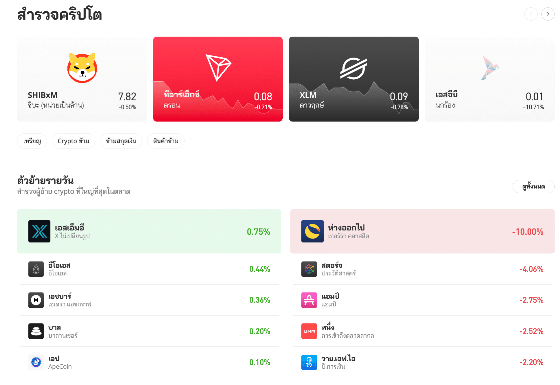This screenshot has width=560, height=385.
Task: Click the Shiba Inu SHIBxM coin icon
Action: coord(82,68)
